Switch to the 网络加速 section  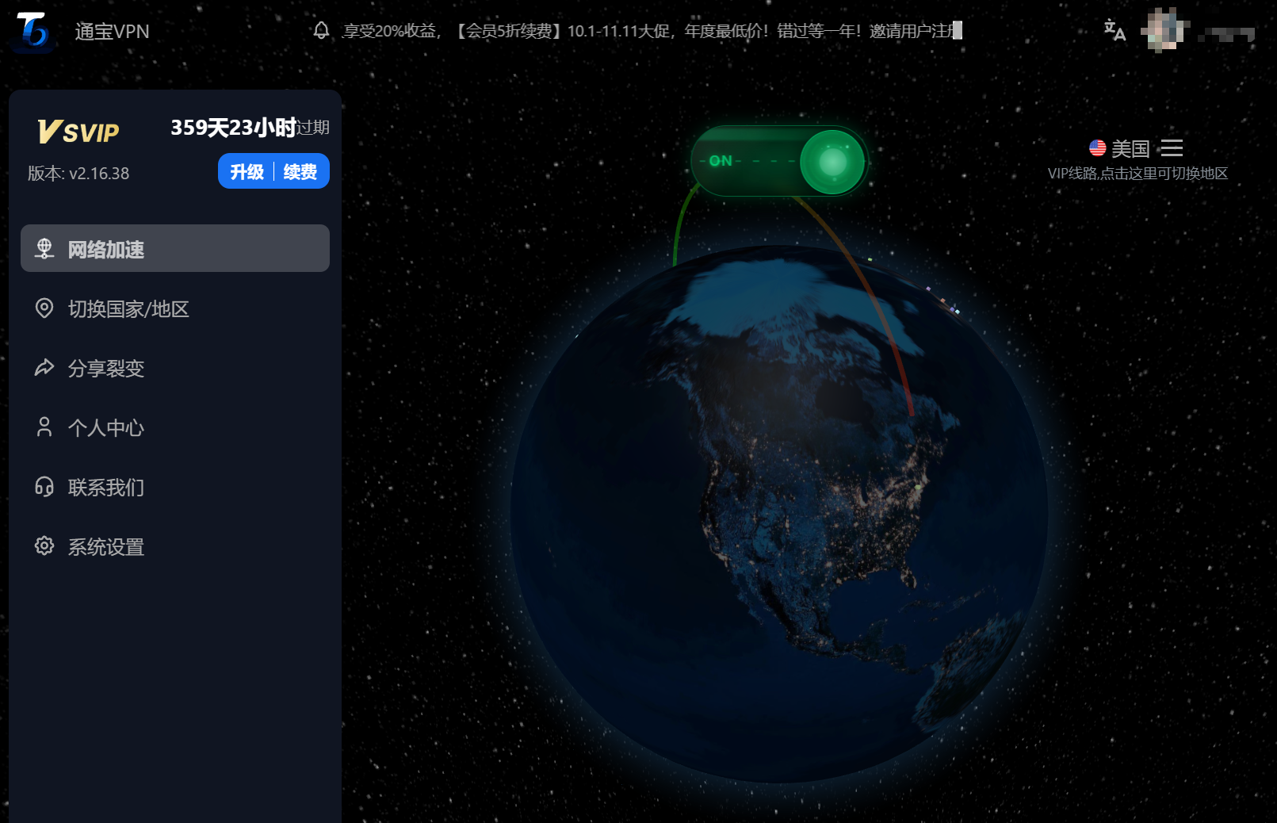click(x=105, y=249)
